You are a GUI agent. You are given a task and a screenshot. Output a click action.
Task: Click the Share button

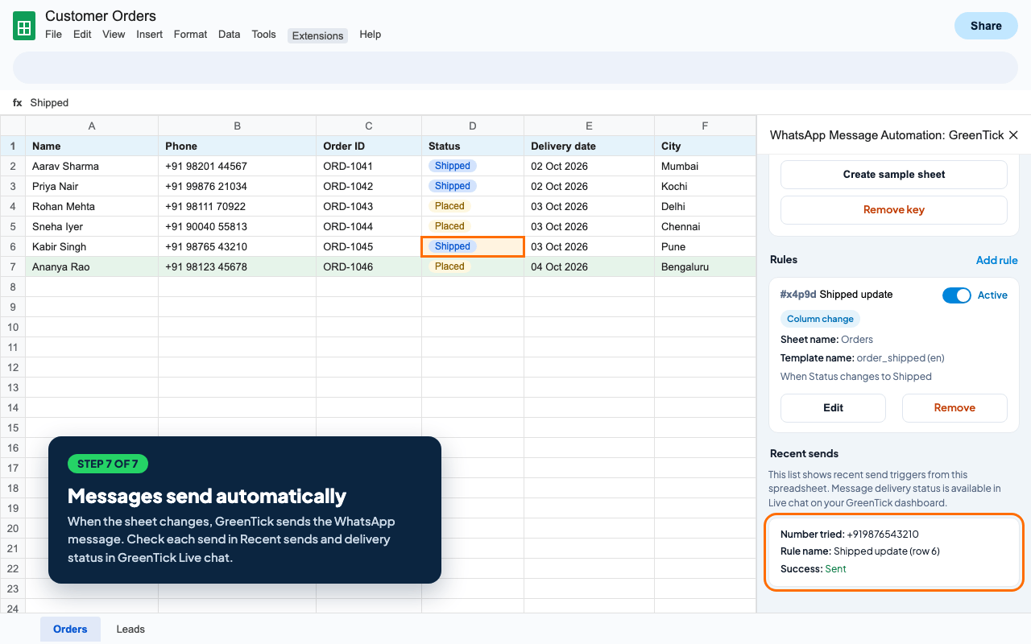986,26
